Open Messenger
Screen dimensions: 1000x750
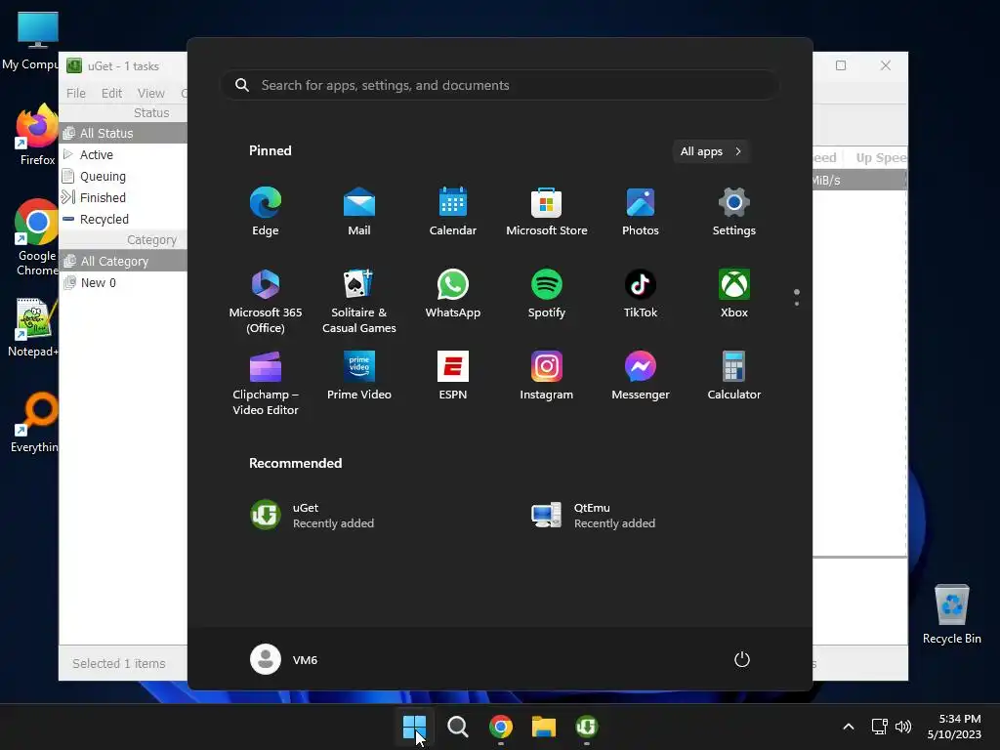point(641,375)
